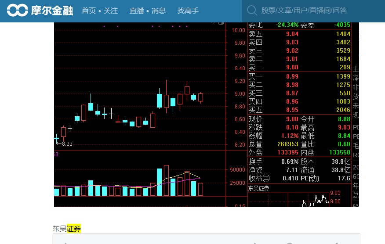This screenshot has width=385, height=244.
Task: Click the 买五 volume 2046
Action: (x=343, y=110)
